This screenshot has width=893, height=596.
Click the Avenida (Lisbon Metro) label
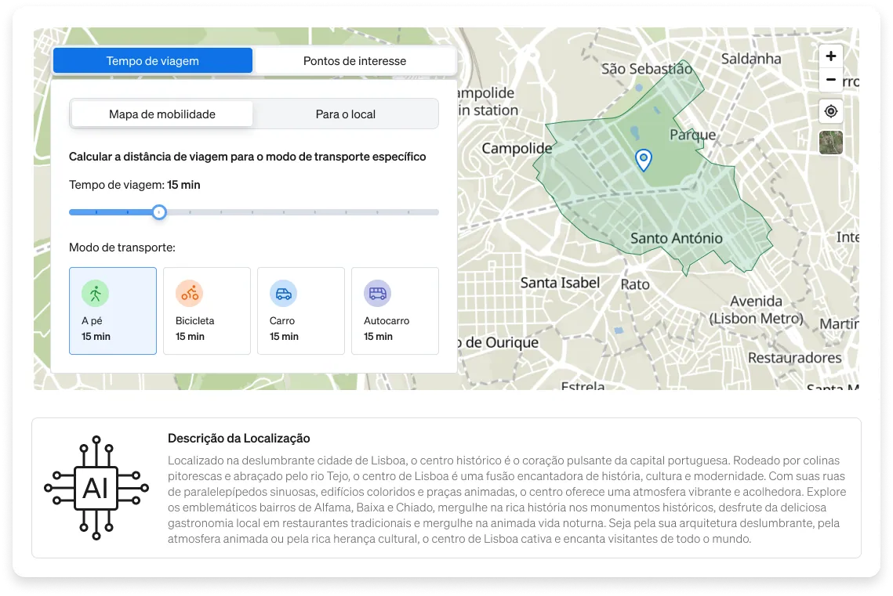(x=757, y=310)
